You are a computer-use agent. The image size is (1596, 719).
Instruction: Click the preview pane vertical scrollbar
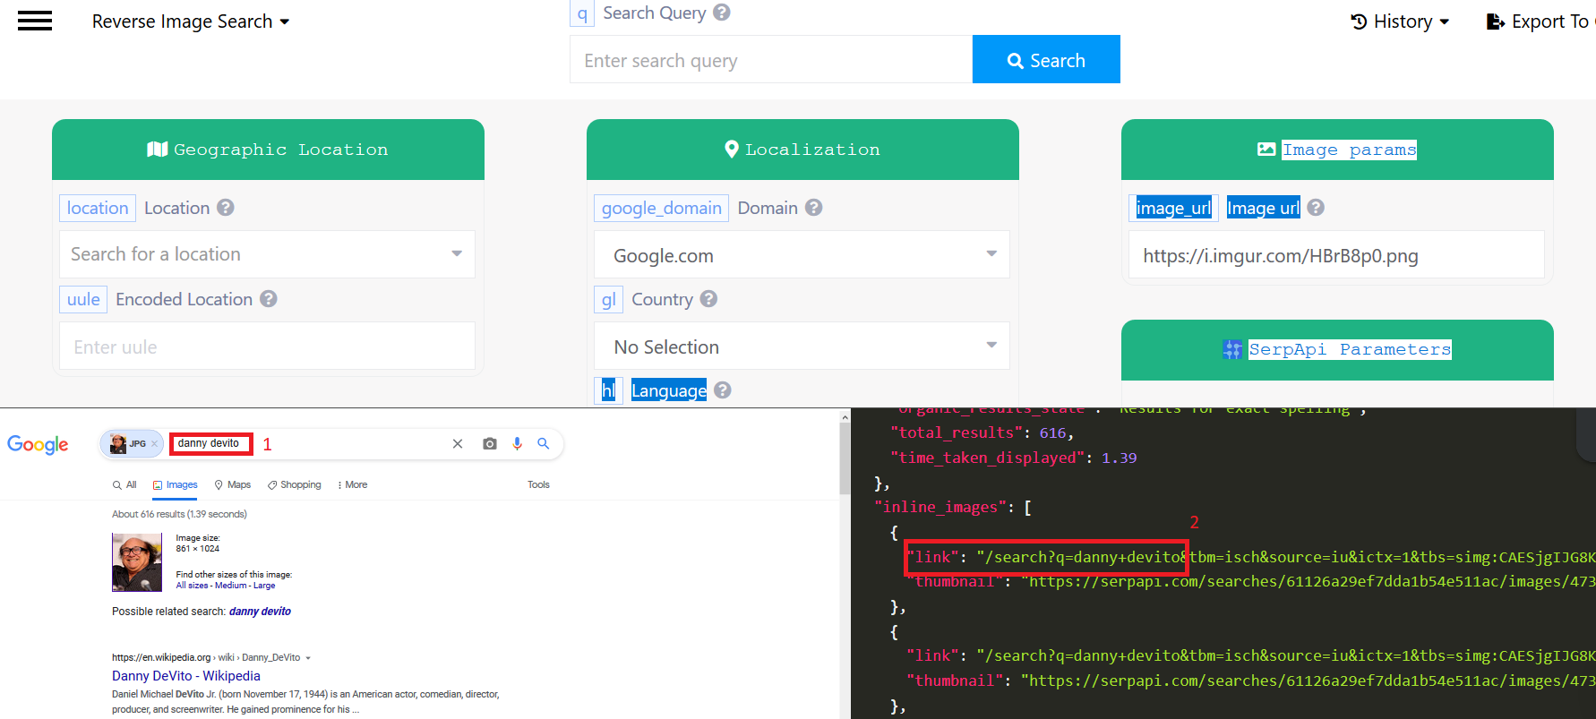tap(845, 457)
